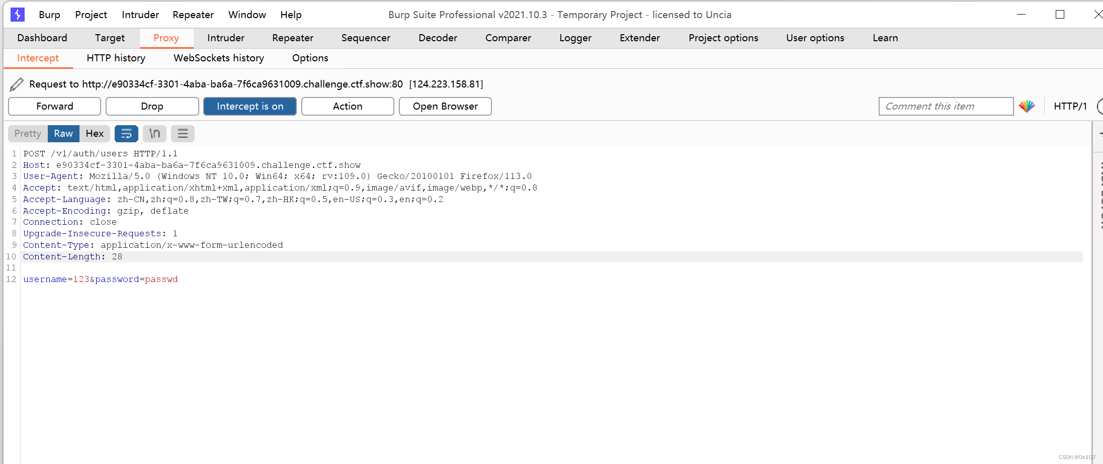Image resolution: width=1103 pixels, height=464 pixels.
Task: Open the hamburger menu icon in the message editor
Action: pyautogui.click(x=183, y=134)
